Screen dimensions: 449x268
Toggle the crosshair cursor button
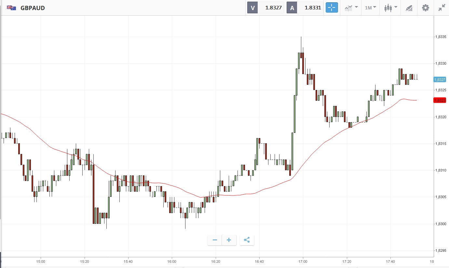(332, 8)
